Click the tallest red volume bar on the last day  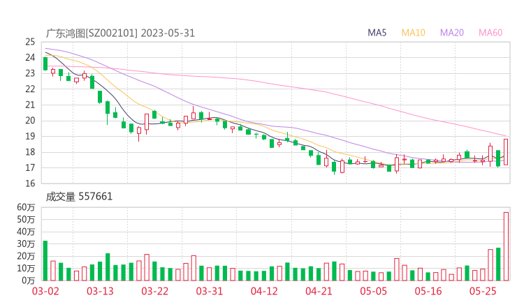click(x=506, y=246)
